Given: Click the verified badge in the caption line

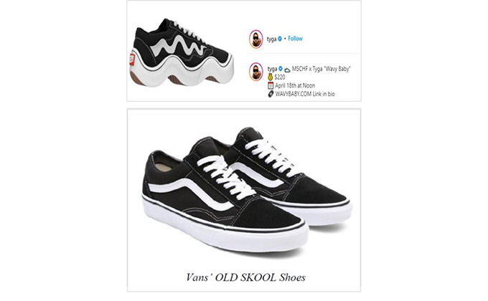Looking at the screenshot, I should click(281, 69).
